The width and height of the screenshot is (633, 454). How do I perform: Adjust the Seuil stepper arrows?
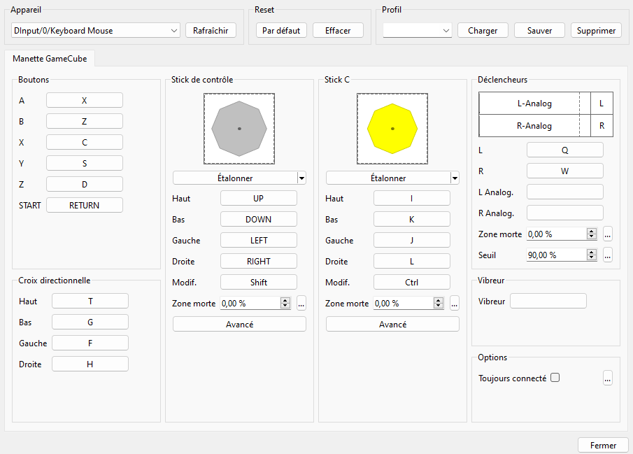(x=592, y=255)
